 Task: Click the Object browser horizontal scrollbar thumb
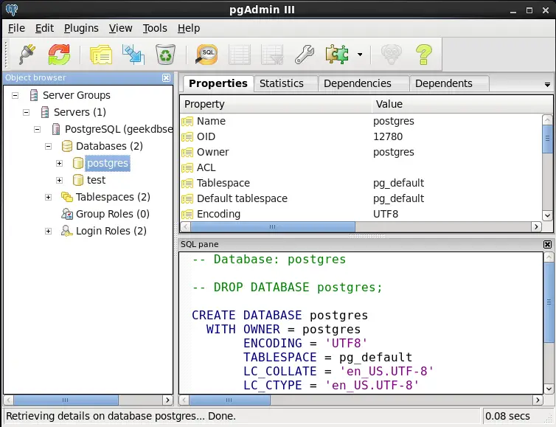pos(66,400)
